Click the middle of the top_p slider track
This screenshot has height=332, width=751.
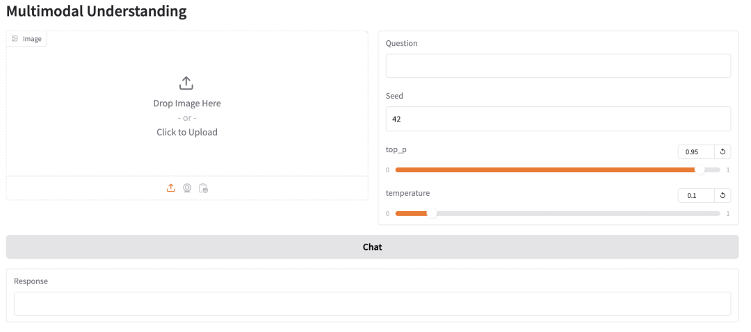[x=558, y=170]
